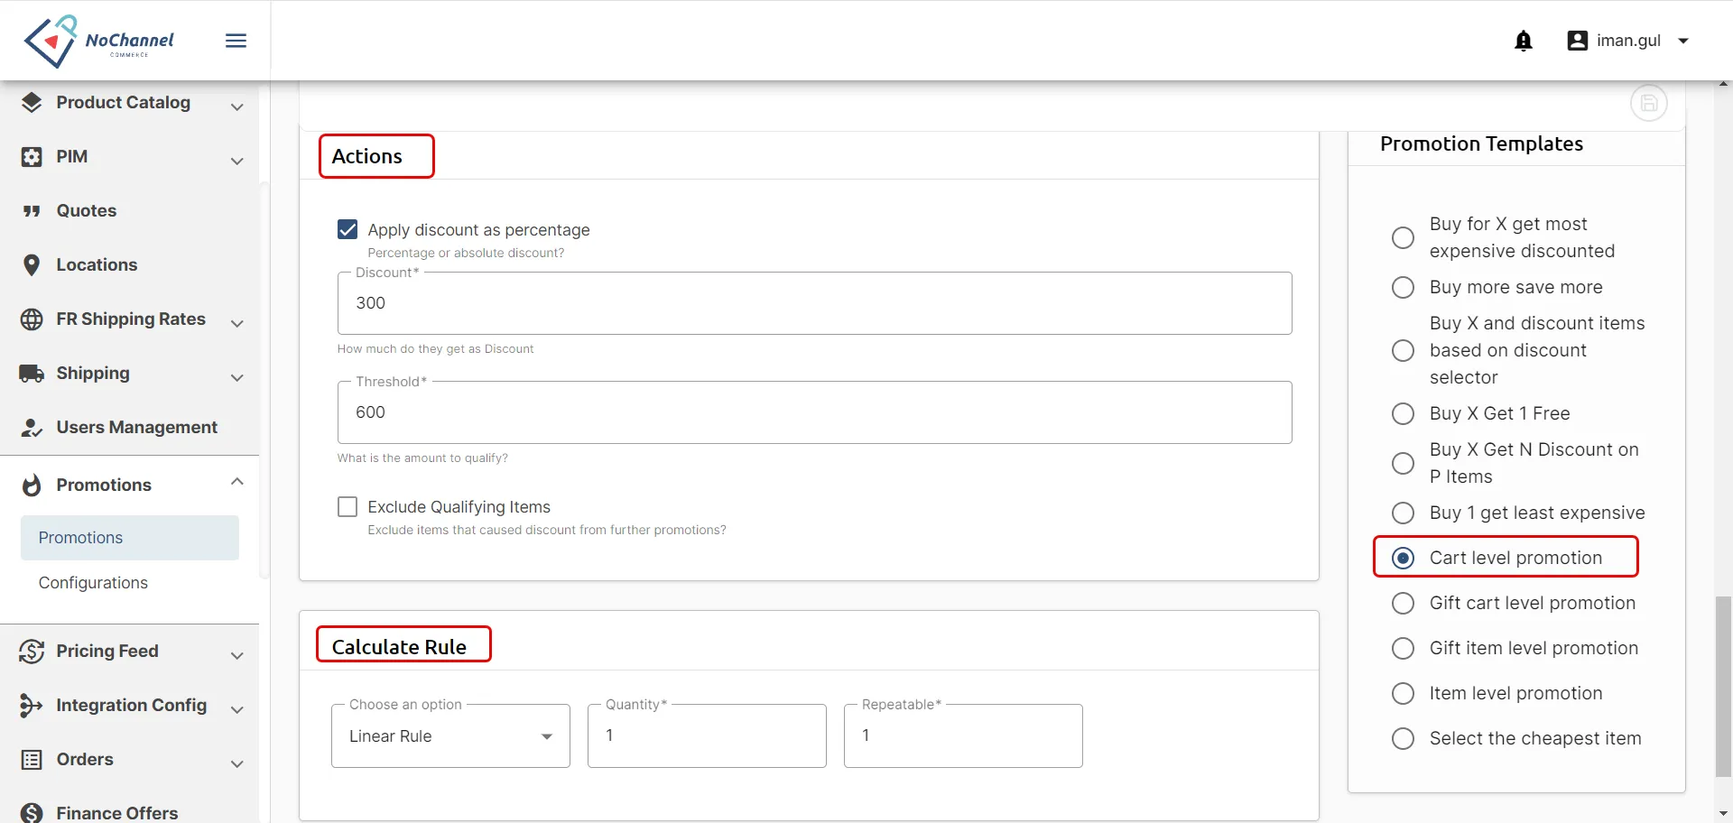The height and width of the screenshot is (823, 1733).
Task: Click the Locations pin icon
Action: coord(32,264)
